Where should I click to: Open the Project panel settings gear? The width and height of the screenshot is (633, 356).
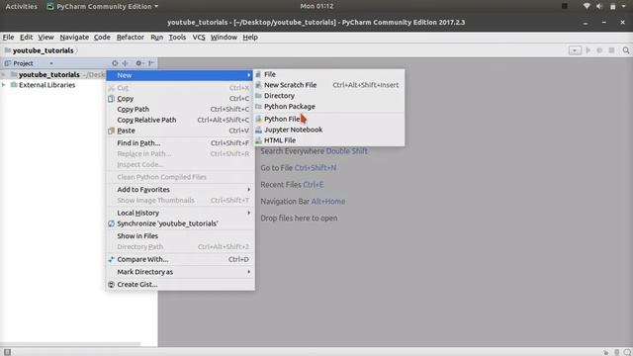click(139, 63)
